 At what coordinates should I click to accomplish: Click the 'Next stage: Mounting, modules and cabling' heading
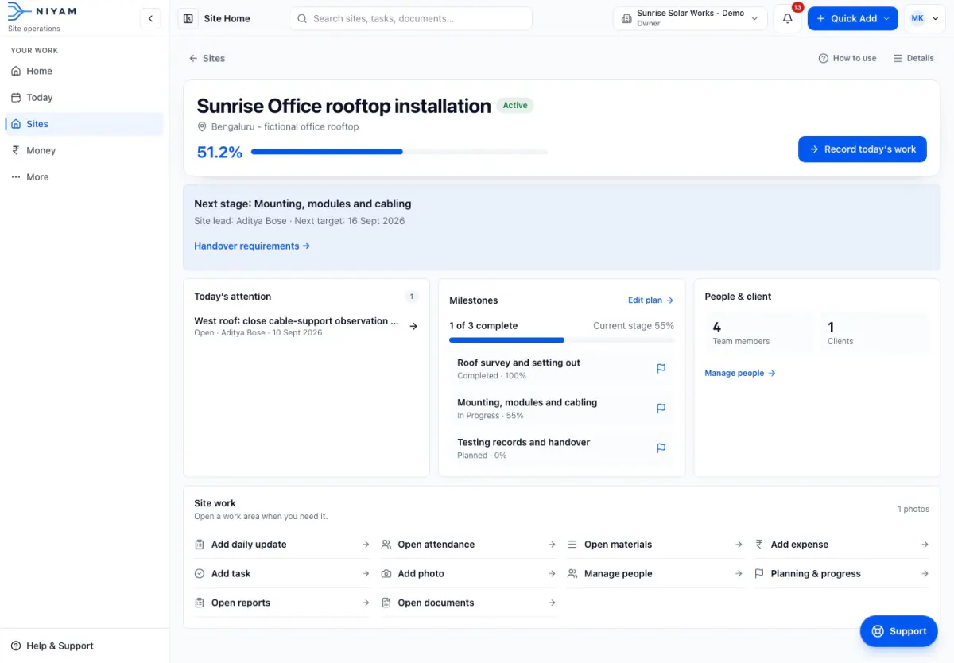pyautogui.click(x=303, y=204)
